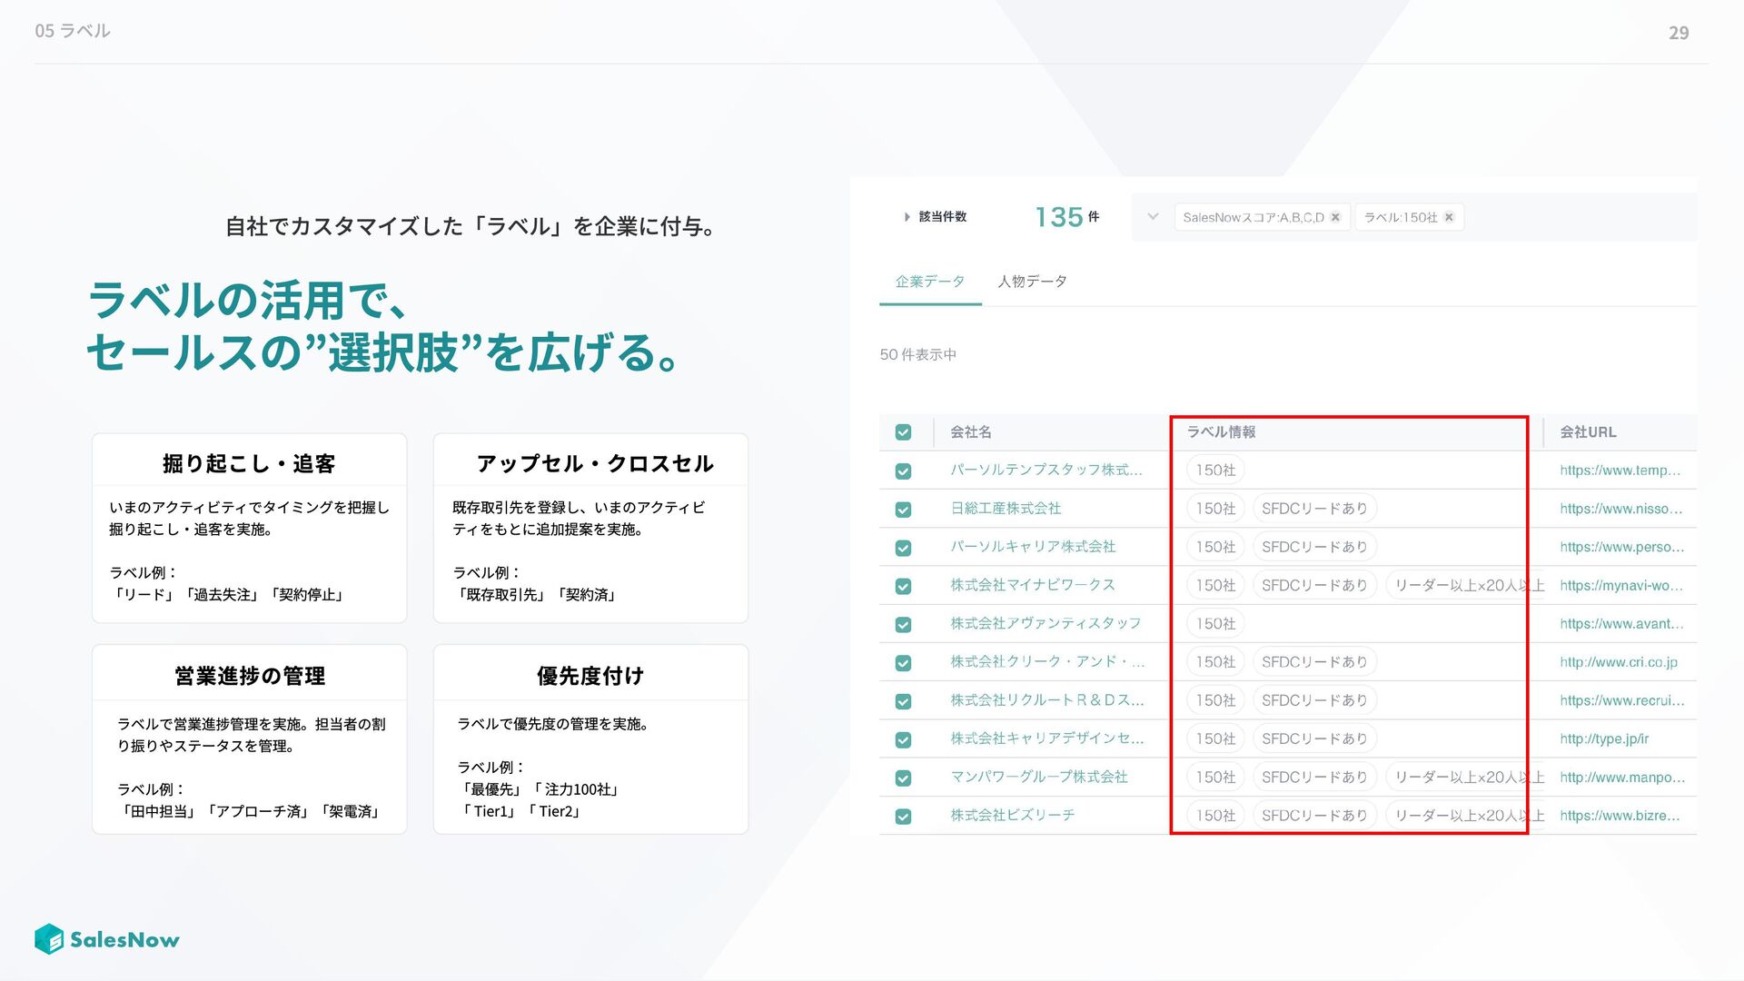Switch to the 人物データ tab
Viewport: 1744px width, 981px height.
[1032, 282]
